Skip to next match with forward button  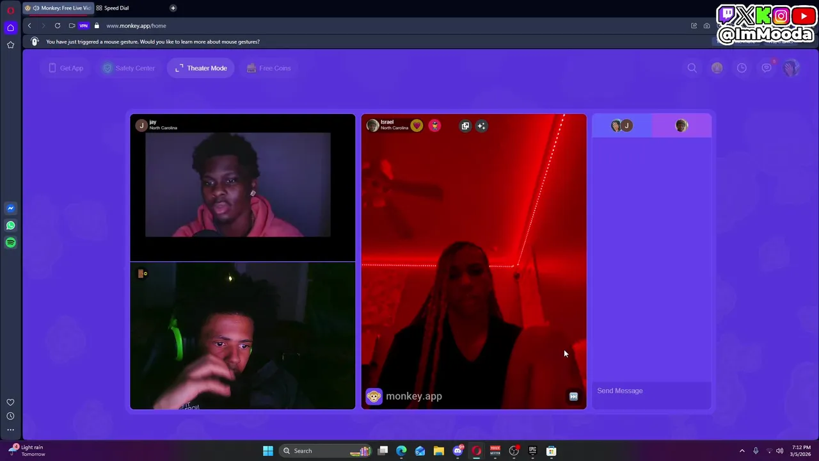(573, 396)
